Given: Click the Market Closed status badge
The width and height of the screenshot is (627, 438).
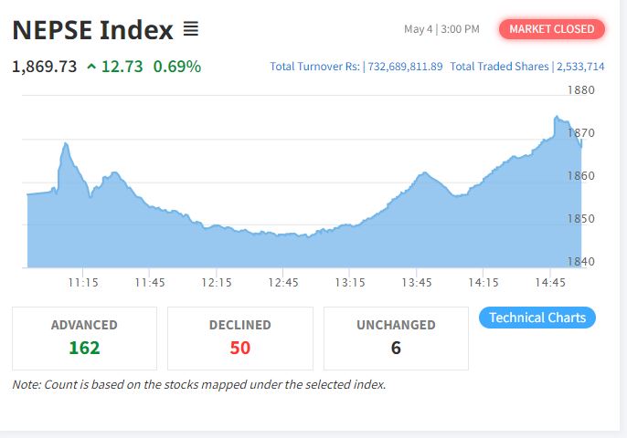Looking at the screenshot, I should pyautogui.click(x=551, y=29).
